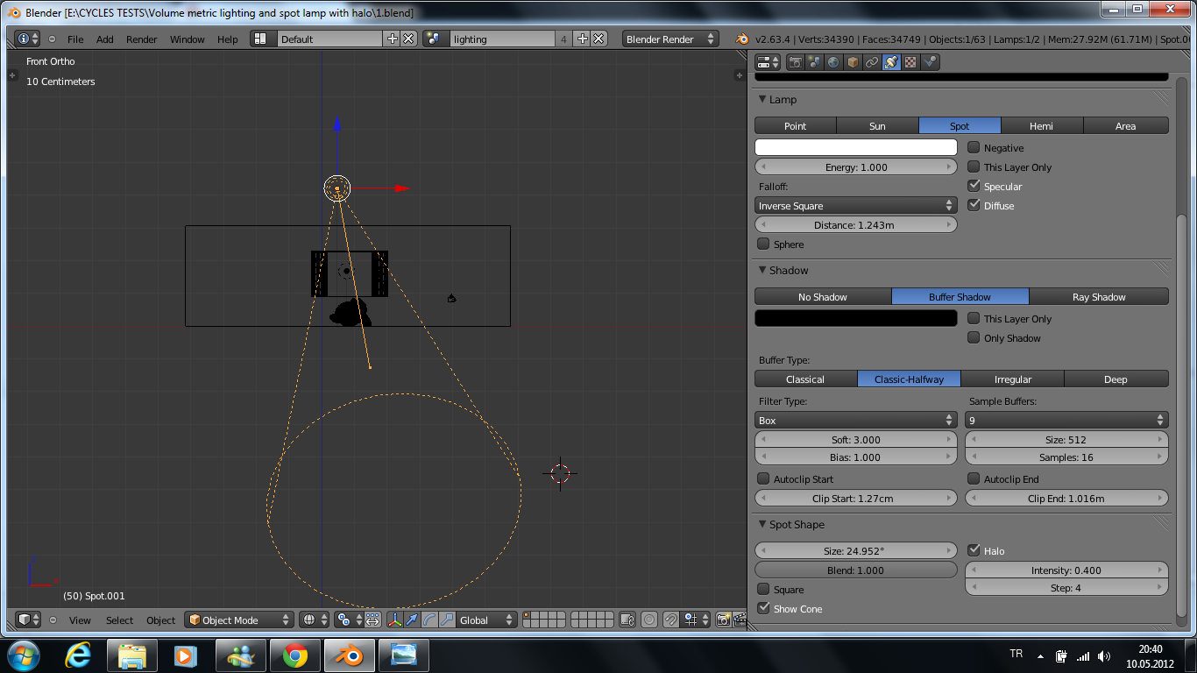The image size is (1197, 673).
Task: Enable the Negative lamp checkbox
Action: 974,147
